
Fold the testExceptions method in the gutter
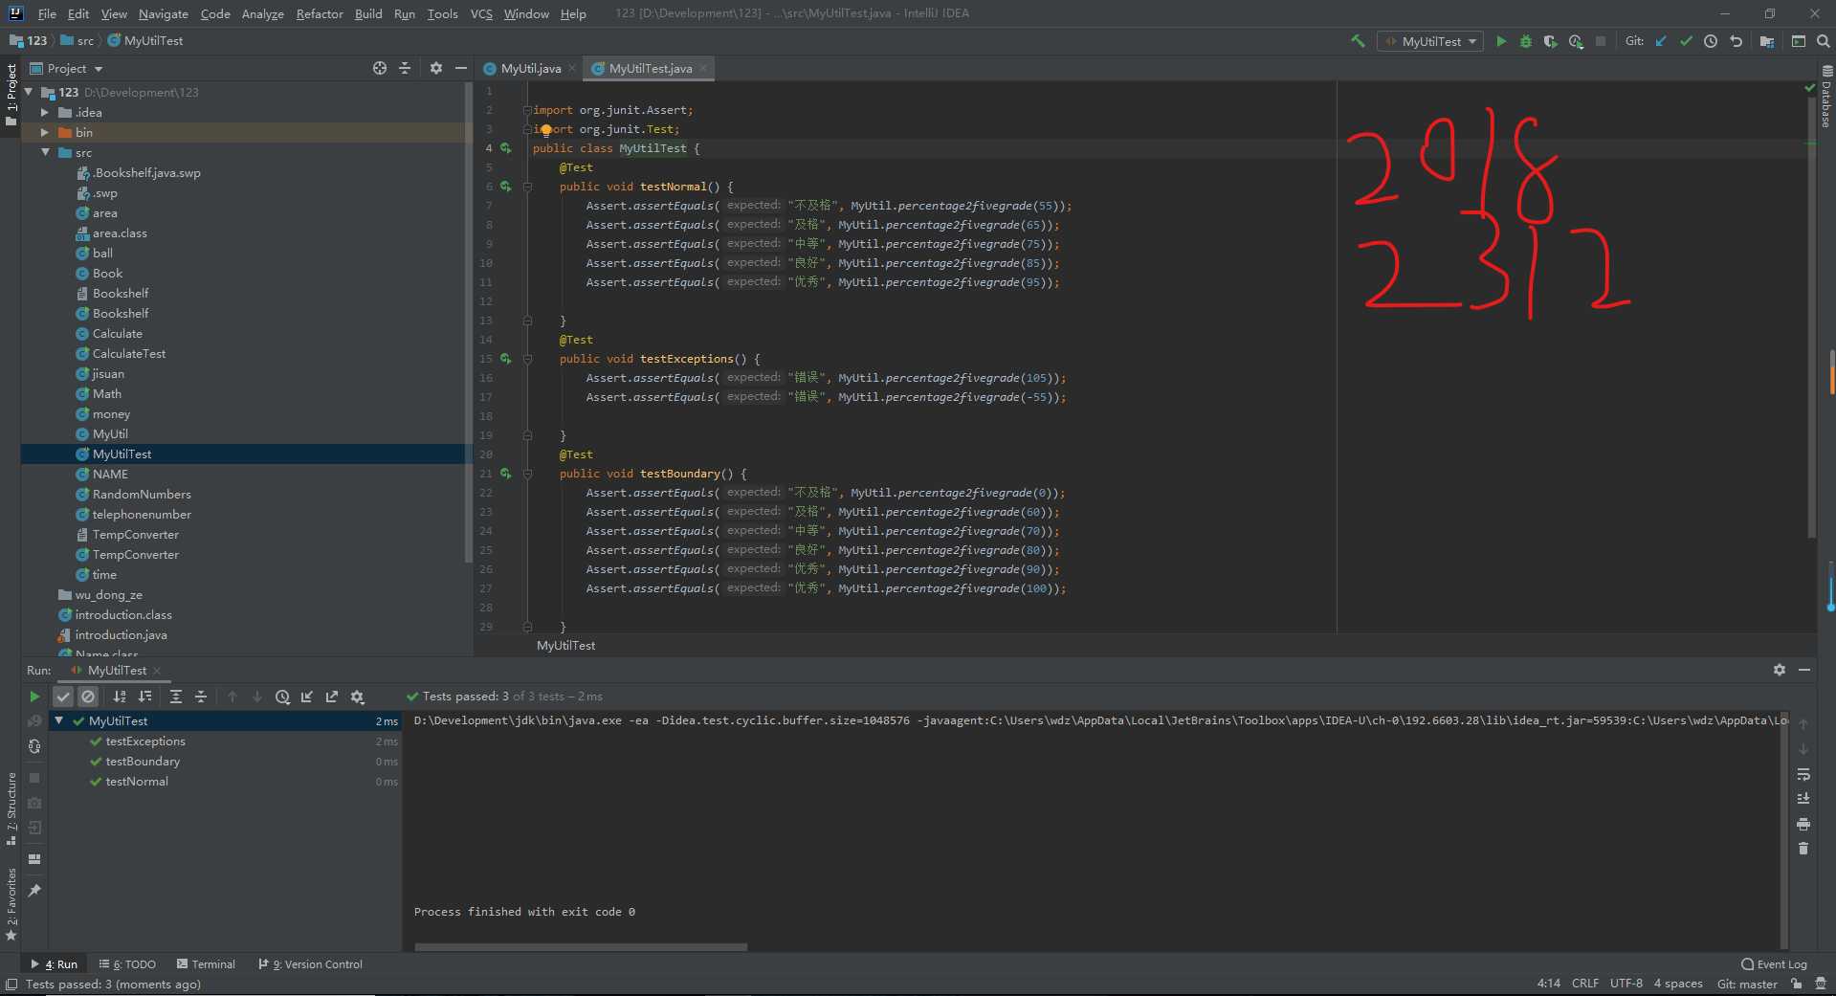(x=527, y=359)
